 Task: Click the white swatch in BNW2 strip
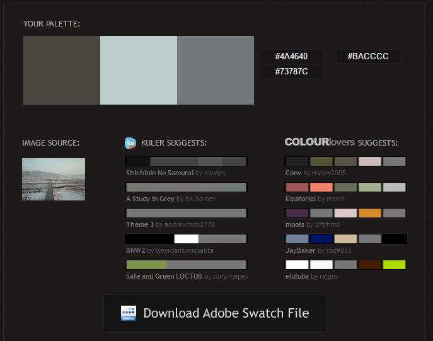tap(186, 239)
